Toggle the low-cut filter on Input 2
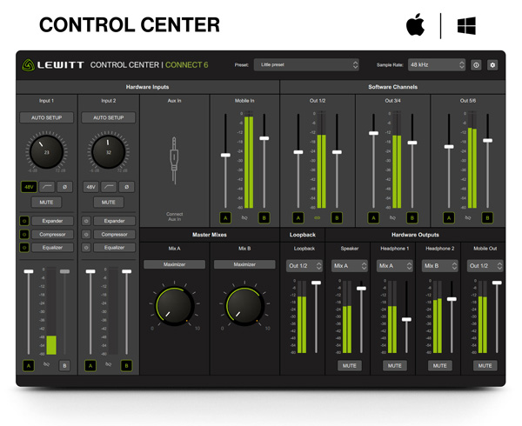Screen dimensions: 522x426 click(109, 187)
